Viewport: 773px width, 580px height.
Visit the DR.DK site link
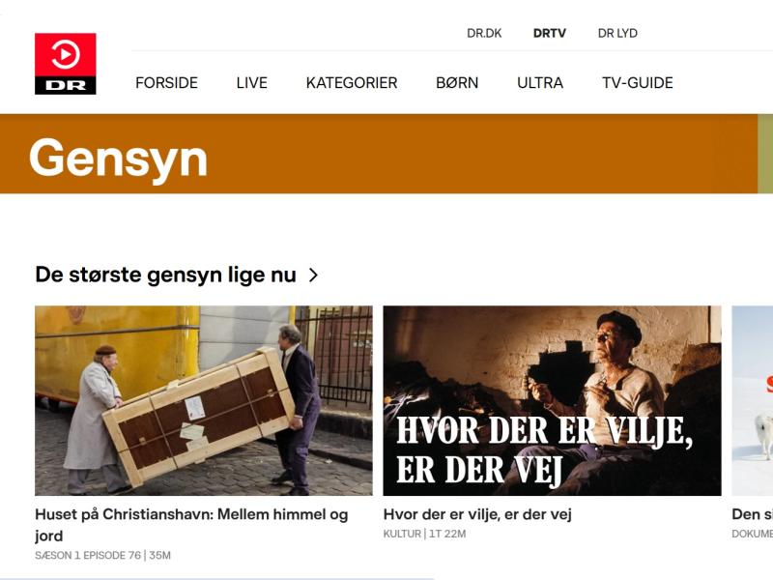click(484, 33)
